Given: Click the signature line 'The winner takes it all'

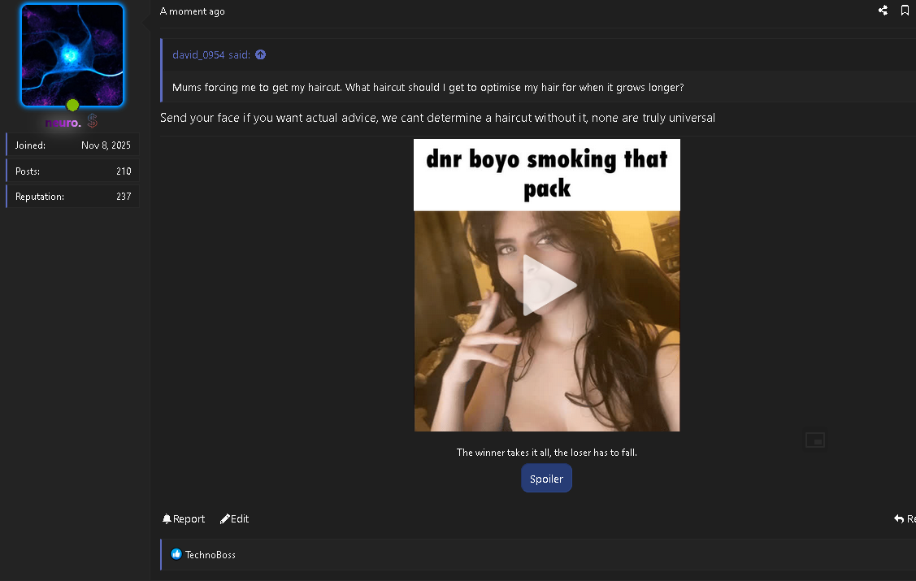Looking at the screenshot, I should pyautogui.click(x=547, y=453).
